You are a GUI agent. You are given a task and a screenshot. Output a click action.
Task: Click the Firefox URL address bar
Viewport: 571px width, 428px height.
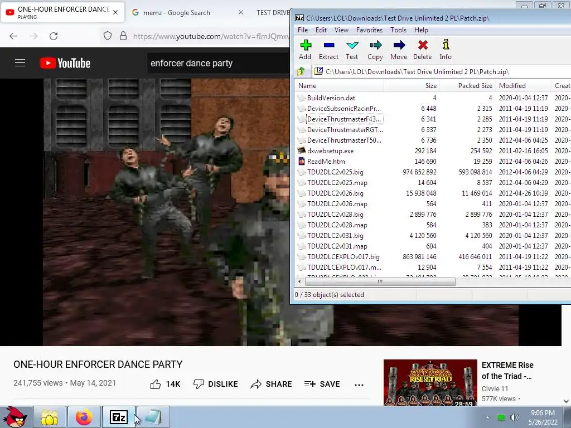pyautogui.click(x=211, y=36)
